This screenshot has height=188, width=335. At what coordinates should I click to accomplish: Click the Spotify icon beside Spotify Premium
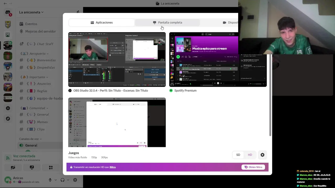[x=171, y=91]
